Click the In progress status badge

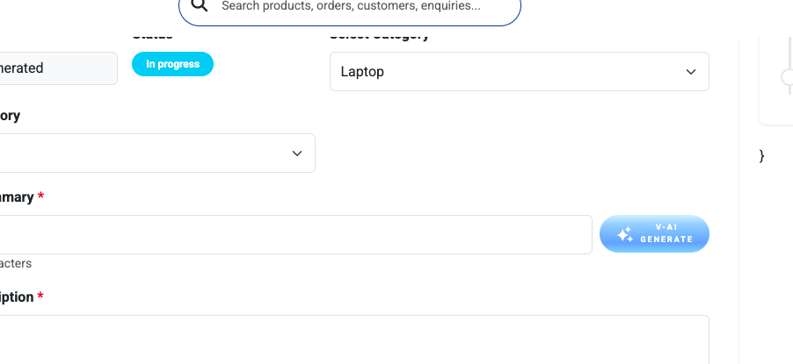pyautogui.click(x=173, y=64)
